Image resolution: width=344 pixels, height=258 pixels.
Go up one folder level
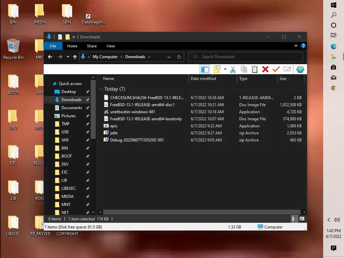[x=75, y=57]
